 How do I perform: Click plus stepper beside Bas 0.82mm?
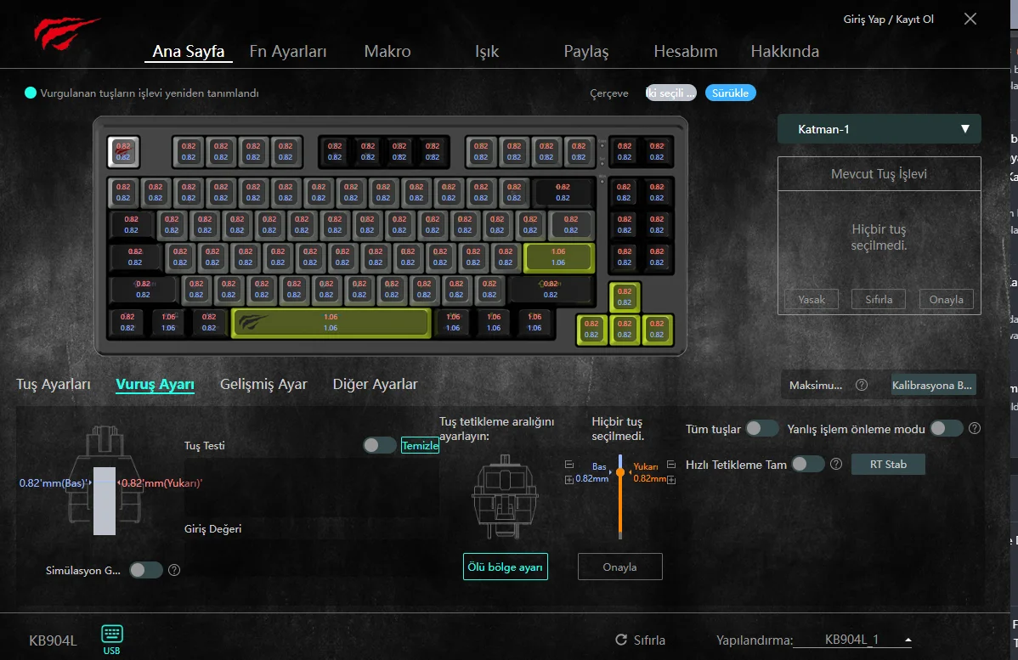tap(569, 480)
